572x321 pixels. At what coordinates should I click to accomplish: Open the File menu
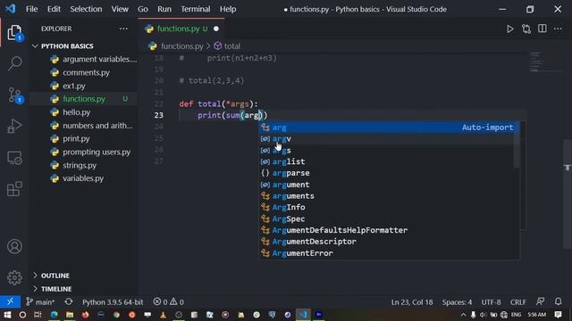(x=32, y=9)
